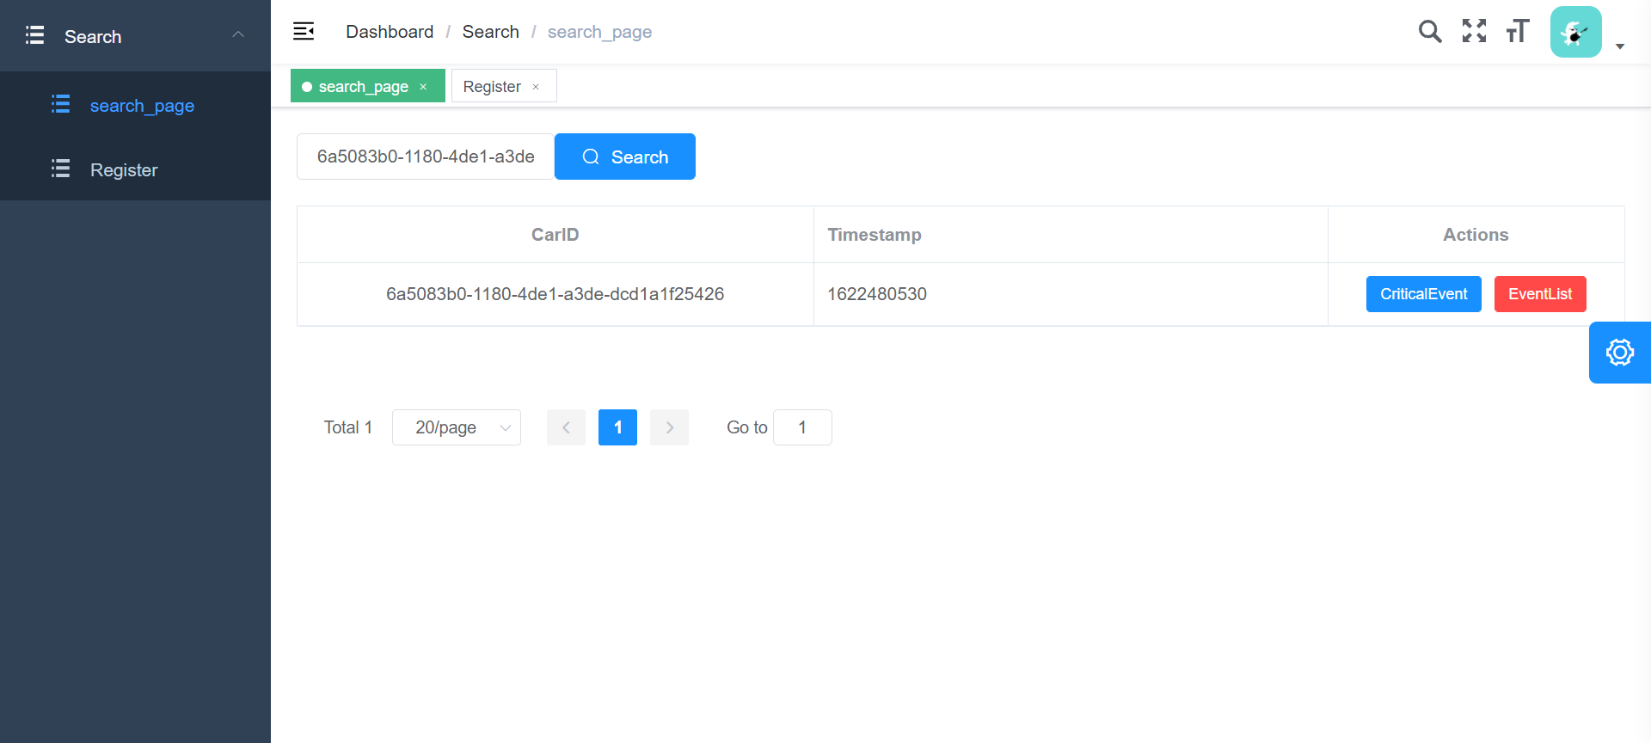This screenshot has height=743, width=1651.
Task: Focus the Go to page input
Action: (x=802, y=427)
